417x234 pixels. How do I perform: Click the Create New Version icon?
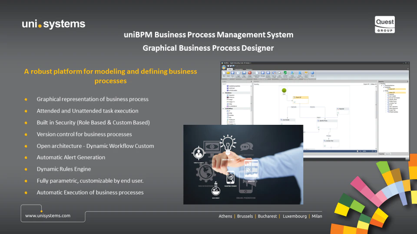pos(257,73)
